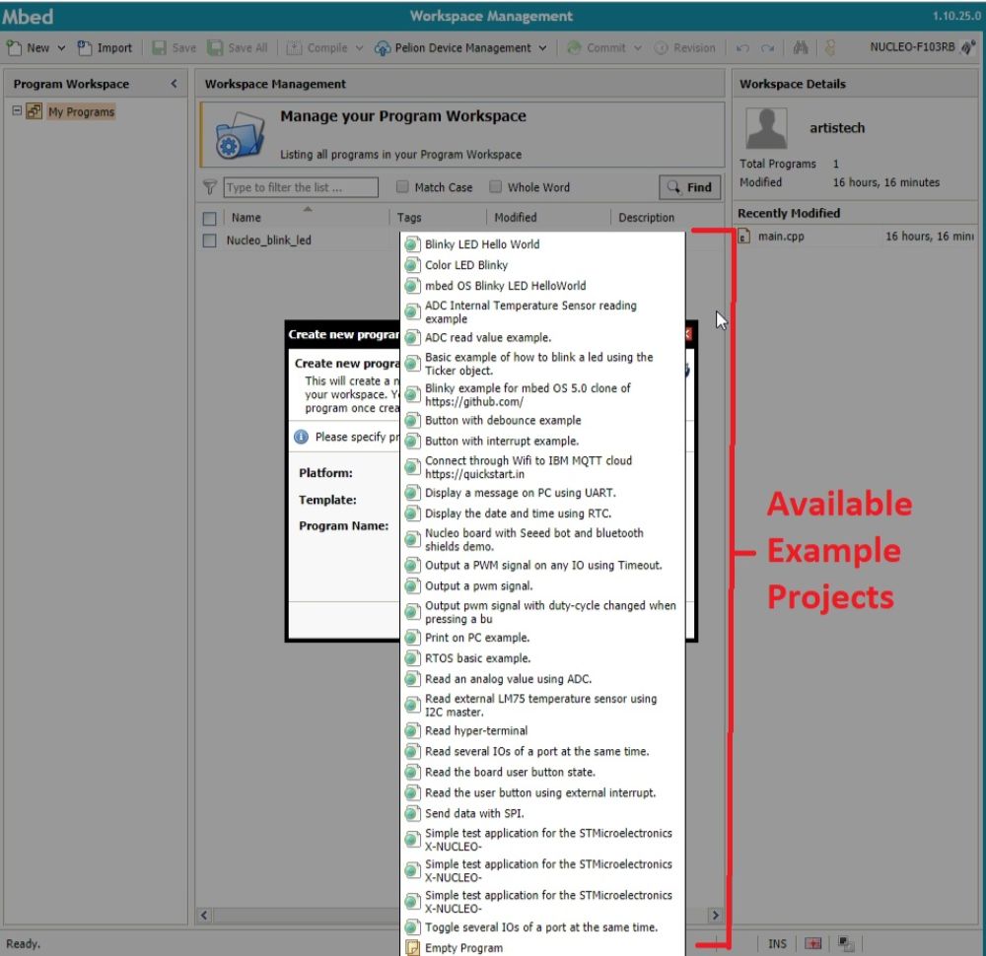This screenshot has height=956, width=986.
Task: Choose Display the date and time using RTC
Action: [542, 513]
